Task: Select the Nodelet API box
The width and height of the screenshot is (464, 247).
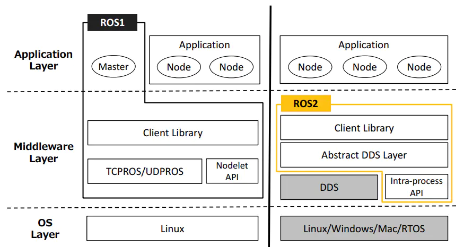Action: tap(232, 171)
